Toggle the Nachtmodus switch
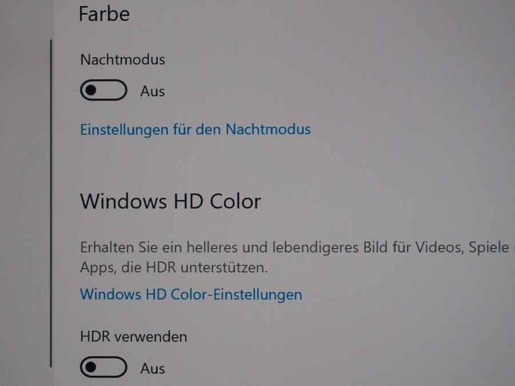This screenshot has width=515, height=386. [x=104, y=90]
